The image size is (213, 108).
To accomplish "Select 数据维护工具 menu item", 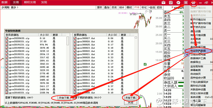I will [198, 58].
